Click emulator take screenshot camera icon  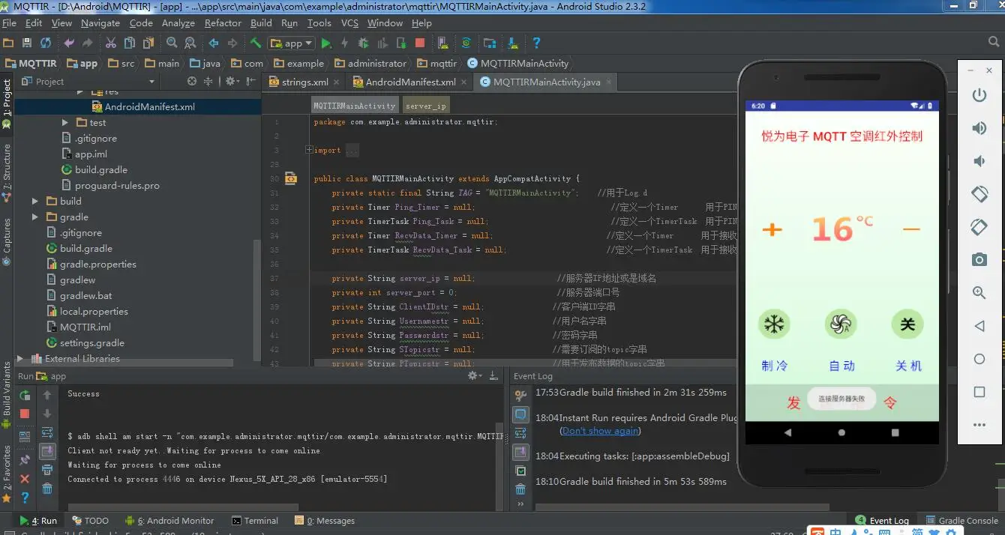point(979,260)
